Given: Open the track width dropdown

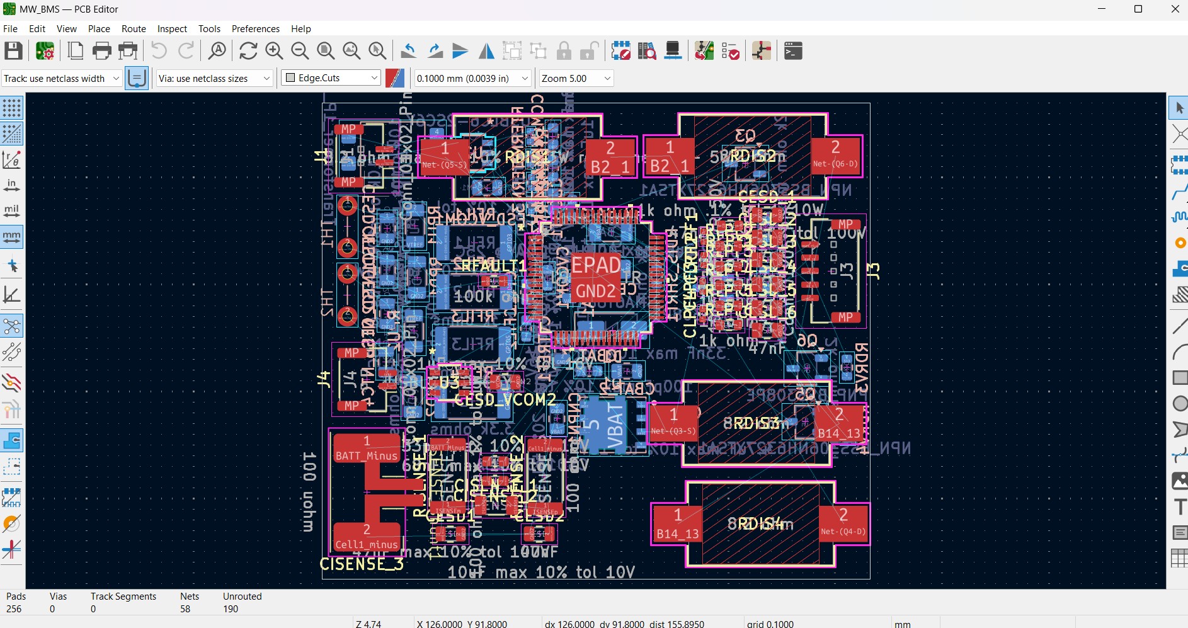Looking at the screenshot, I should [x=115, y=78].
